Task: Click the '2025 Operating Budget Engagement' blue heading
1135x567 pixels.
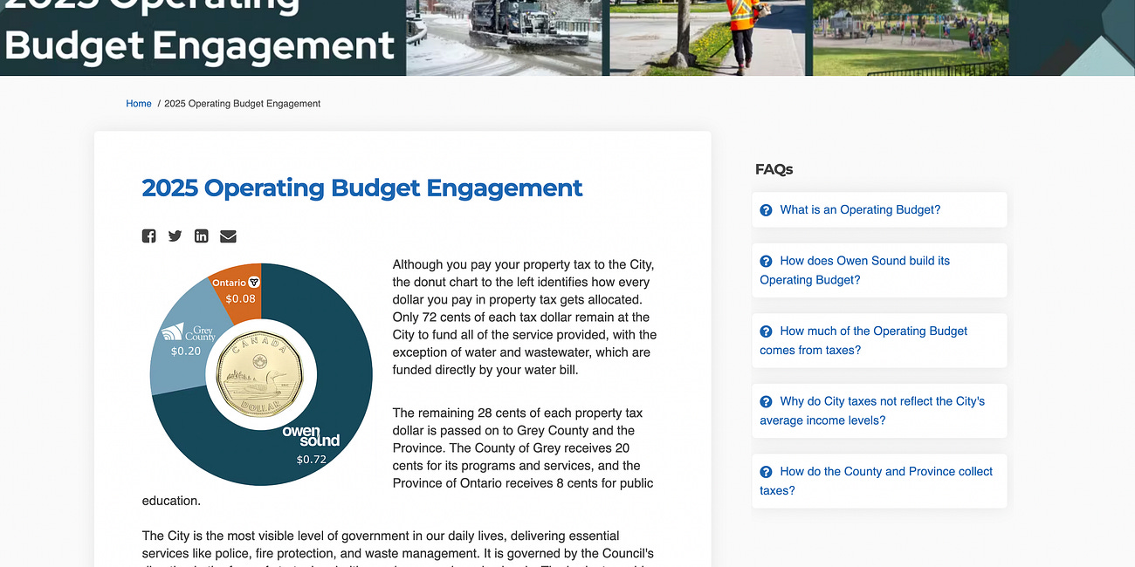Action: (362, 188)
